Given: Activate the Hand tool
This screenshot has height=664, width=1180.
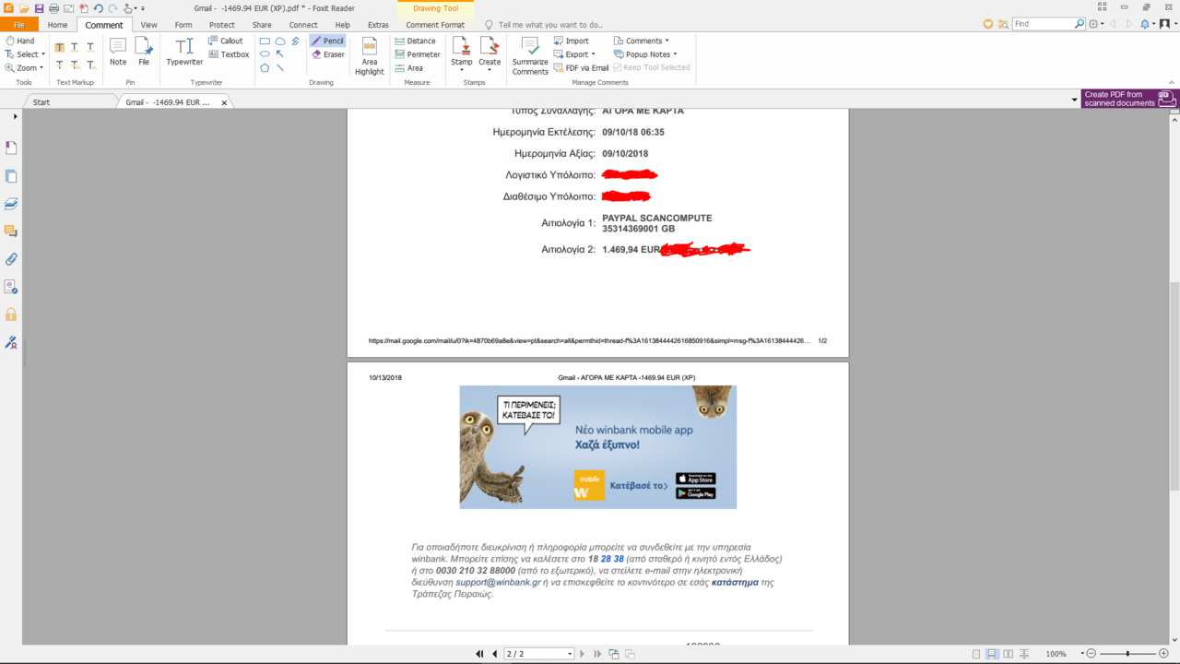Looking at the screenshot, I should click(20, 41).
